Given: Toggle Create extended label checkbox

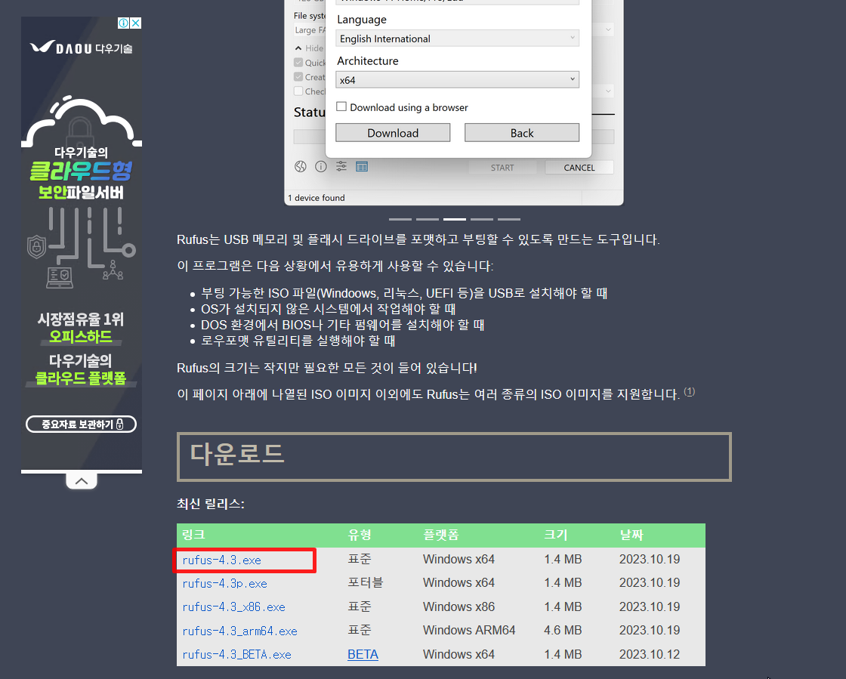Looking at the screenshot, I should click(298, 77).
